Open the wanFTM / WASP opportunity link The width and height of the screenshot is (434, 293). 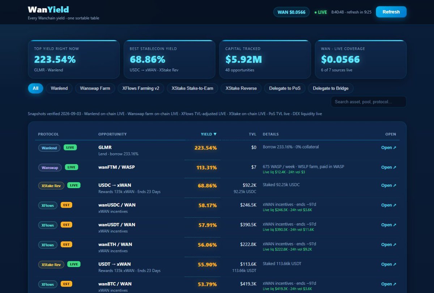[389, 167]
